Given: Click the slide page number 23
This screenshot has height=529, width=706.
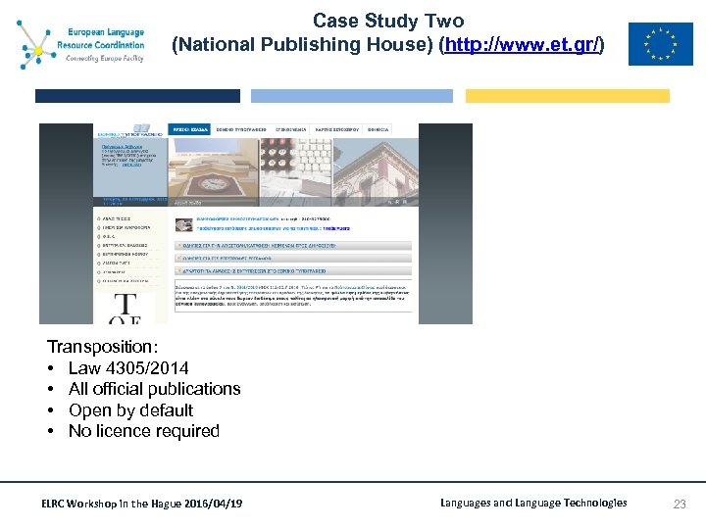Looking at the screenshot, I should (680, 504).
